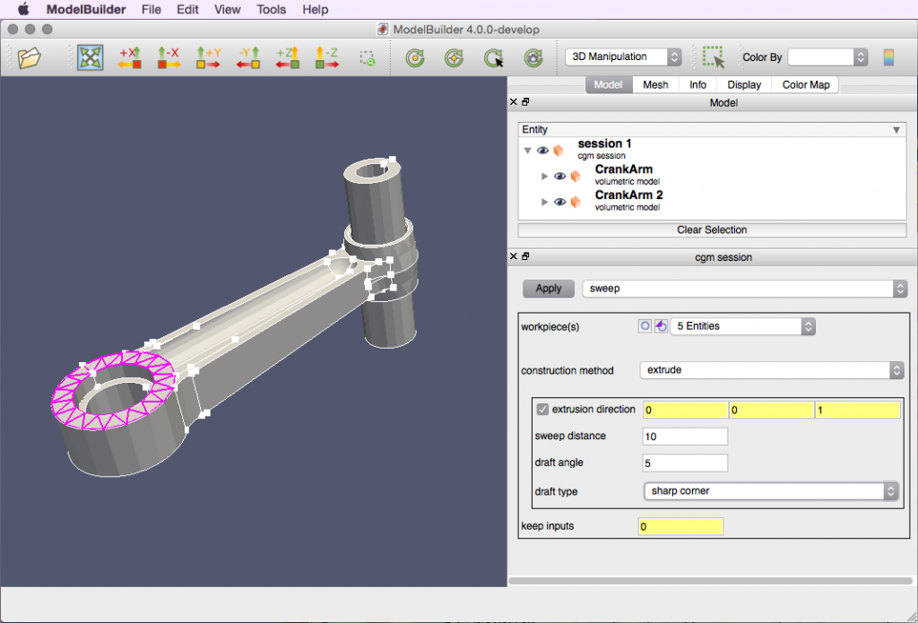Open the draft type dropdown
This screenshot has height=623, width=918.
coord(770,491)
